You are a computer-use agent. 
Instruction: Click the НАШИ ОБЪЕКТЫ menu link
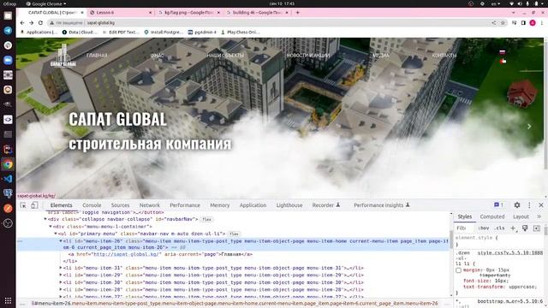225,55
